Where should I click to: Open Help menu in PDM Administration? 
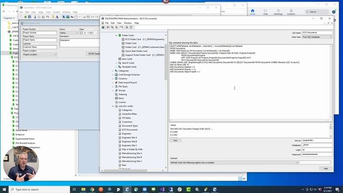tap(137, 23)
